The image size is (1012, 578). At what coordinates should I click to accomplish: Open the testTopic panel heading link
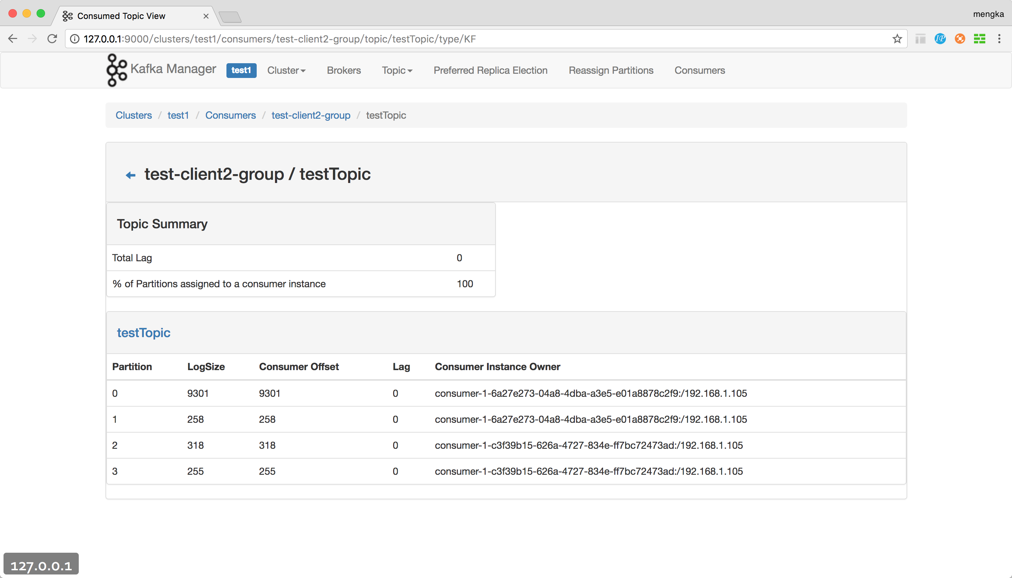pyautogui.click(x=143, y=333)
